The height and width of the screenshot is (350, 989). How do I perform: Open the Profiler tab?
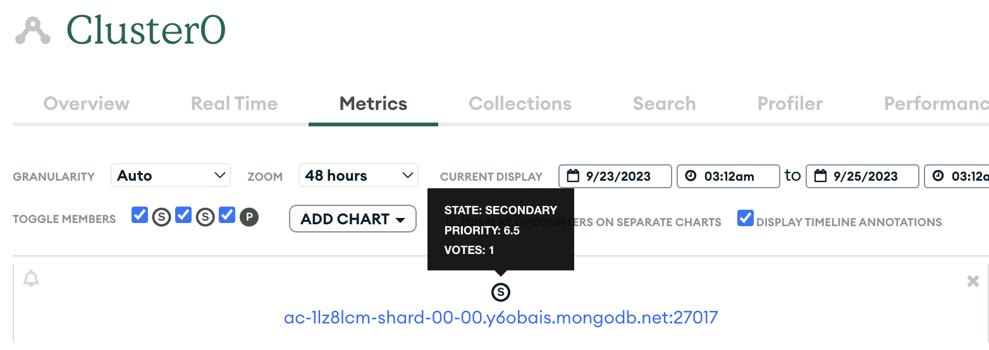(x=790, y=104)
